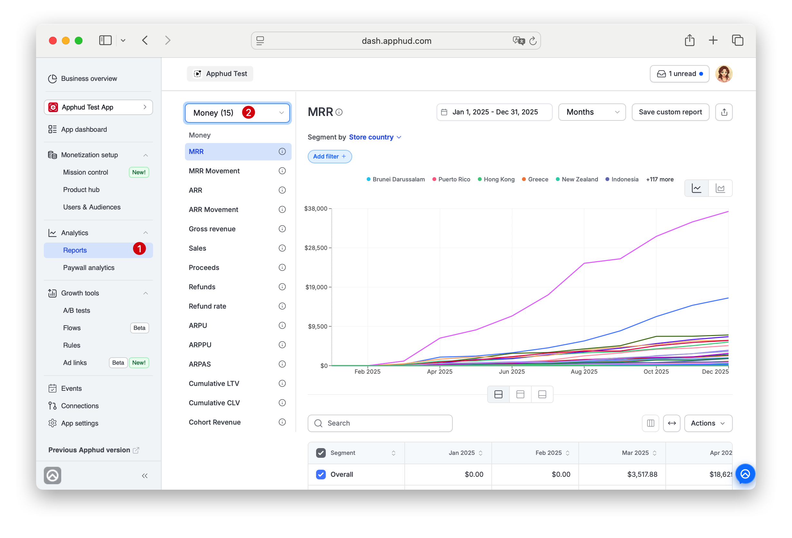Open the Business overview page
Image resolution: width=792 pixels, height=538 pixels.
(x=82, y=78)
